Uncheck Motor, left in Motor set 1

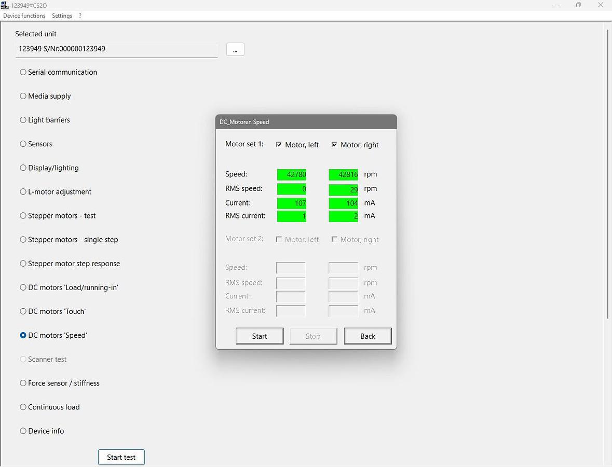tap(279, 145)
